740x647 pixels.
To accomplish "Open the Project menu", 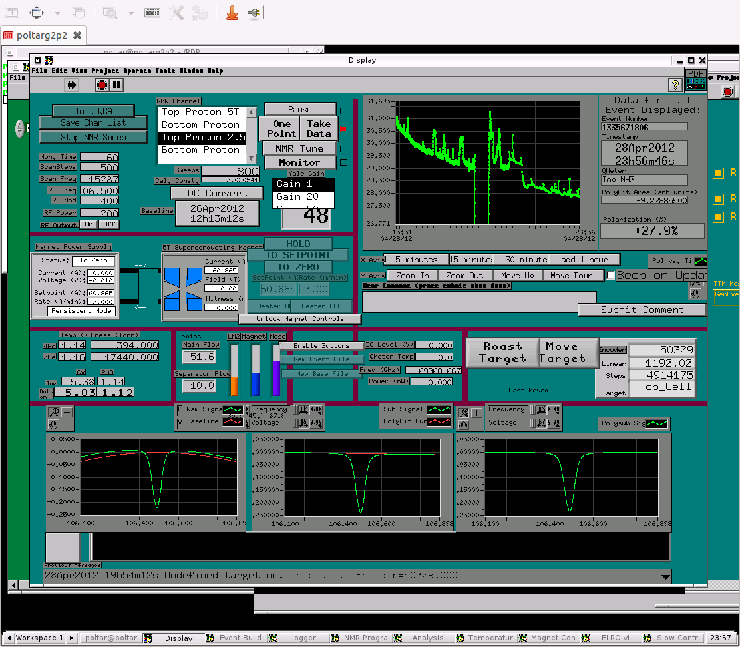I will tap(104, 71).
